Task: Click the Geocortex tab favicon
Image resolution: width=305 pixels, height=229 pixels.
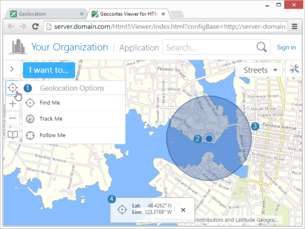Action: pyautogui.click(x=95, y=14)
